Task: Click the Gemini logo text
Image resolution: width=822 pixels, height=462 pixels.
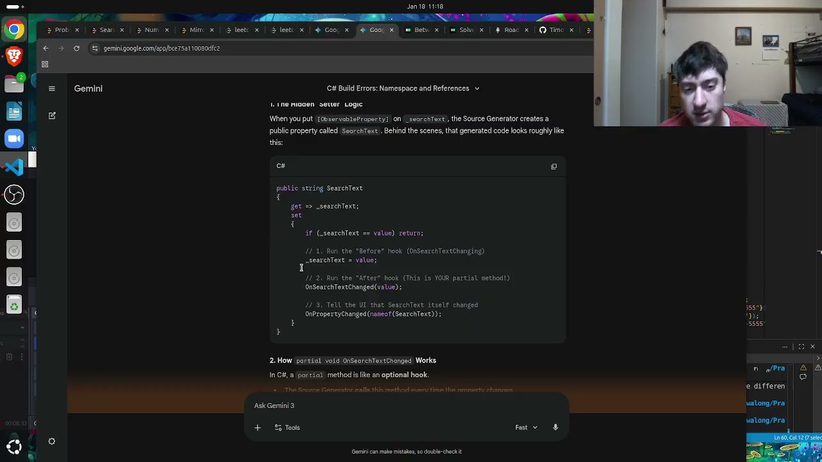Action: (88, 89)
